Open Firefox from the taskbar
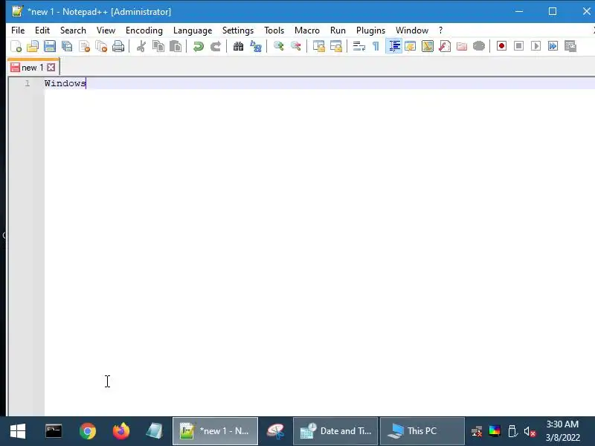 pos(121,431)
